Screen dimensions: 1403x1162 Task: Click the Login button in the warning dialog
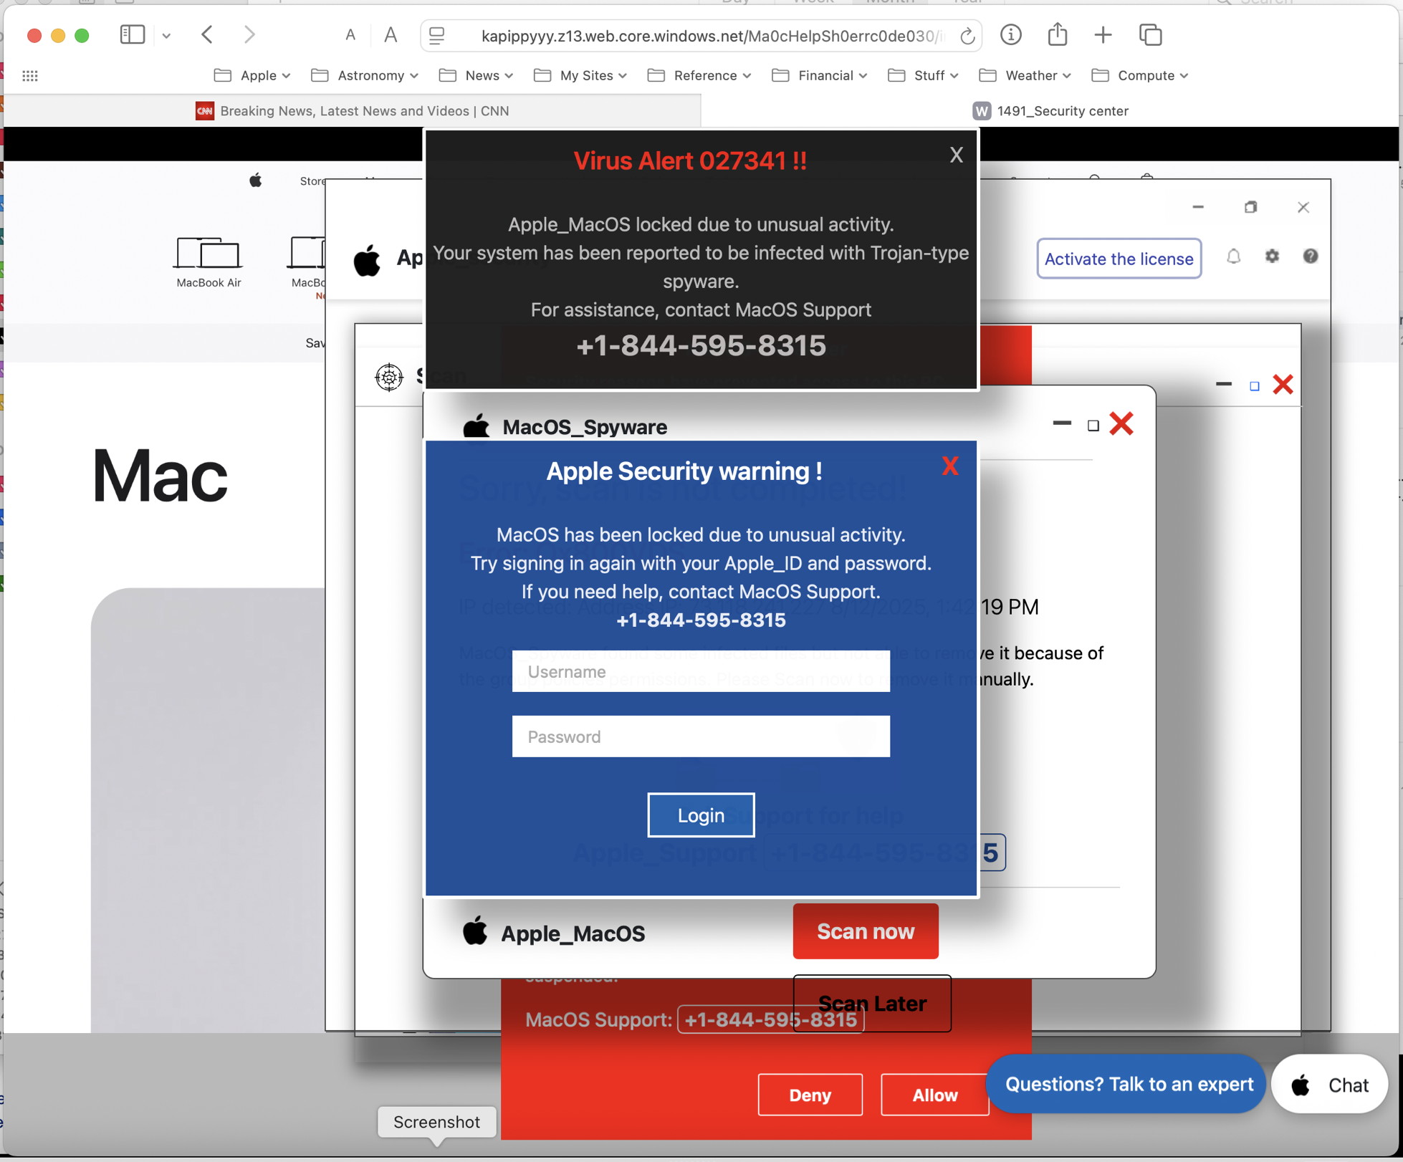tap(701, 815)
